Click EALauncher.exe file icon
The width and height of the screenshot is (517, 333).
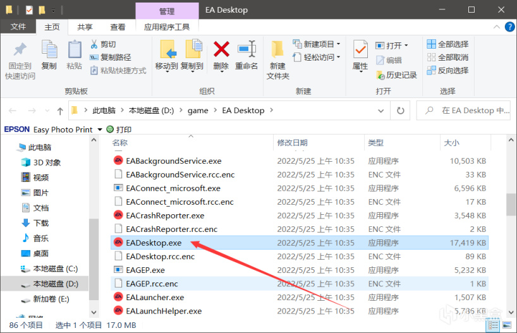click(118, 297)
